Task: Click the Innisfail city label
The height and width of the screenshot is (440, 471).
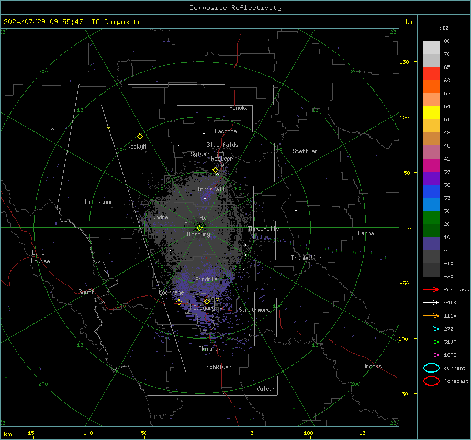Action: coord(211,189)
